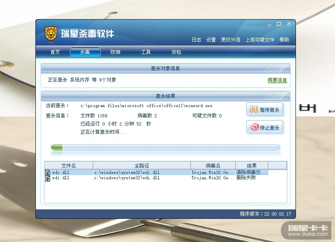Screen dimensions: 335x242
Task: Open the 安检 tab
Action: pyautogui.click(x=176, y=52)
